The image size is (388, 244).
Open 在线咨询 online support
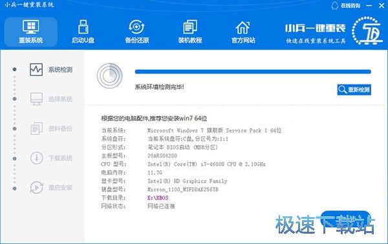(x=346, y=5)
